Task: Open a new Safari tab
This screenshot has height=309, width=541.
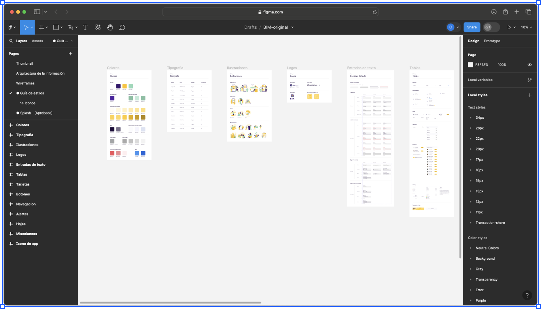Action: click(x=516, y=12)
